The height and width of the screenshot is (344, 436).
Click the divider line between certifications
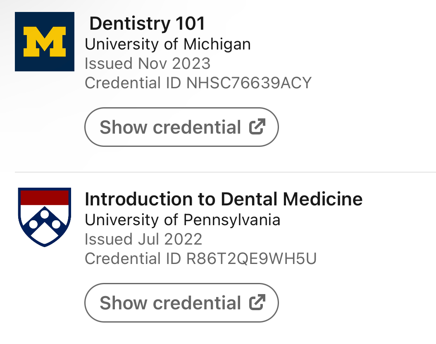coord(225,172)
